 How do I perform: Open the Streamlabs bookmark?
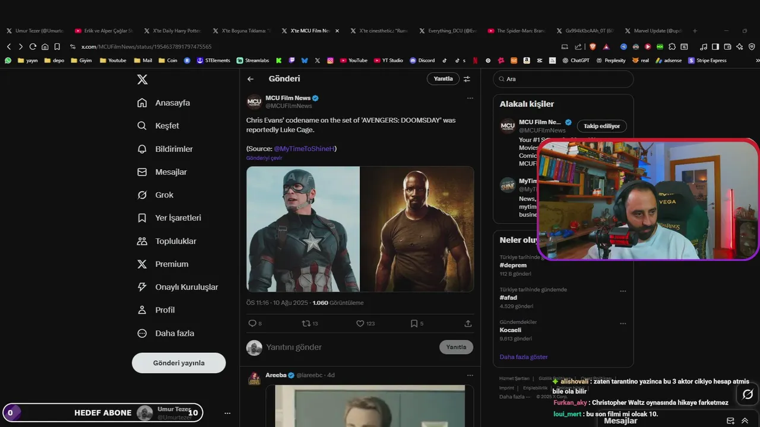[x=253, y=60]
